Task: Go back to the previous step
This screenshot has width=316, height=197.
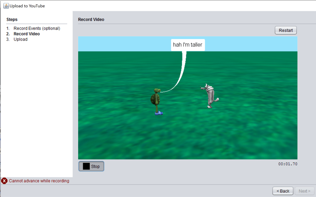Action: point(283,191)
